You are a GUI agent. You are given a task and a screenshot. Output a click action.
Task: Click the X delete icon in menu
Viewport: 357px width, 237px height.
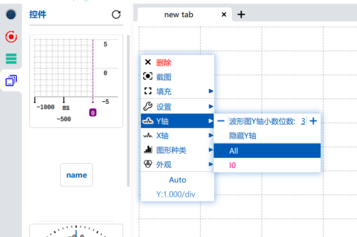tap(148, 62)
